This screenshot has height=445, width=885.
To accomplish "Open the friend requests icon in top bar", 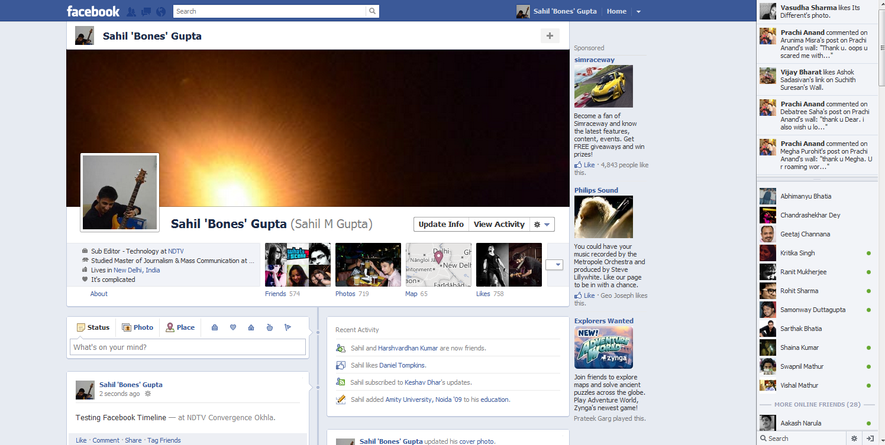I will point(131,11).
